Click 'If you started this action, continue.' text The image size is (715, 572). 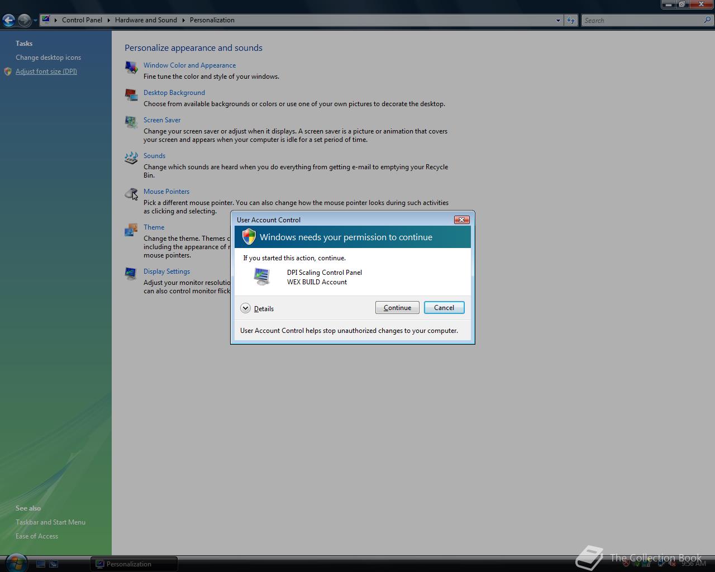click(x=294, y=258)
